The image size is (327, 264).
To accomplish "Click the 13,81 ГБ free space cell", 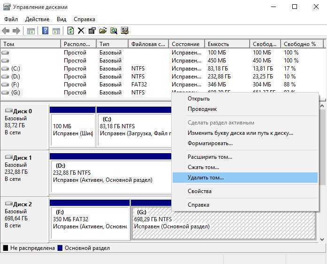I will click(x=263, y=69).
